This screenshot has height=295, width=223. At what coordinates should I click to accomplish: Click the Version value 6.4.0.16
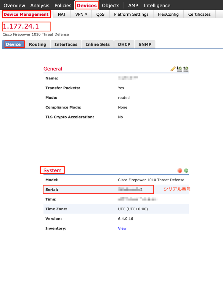126,219
